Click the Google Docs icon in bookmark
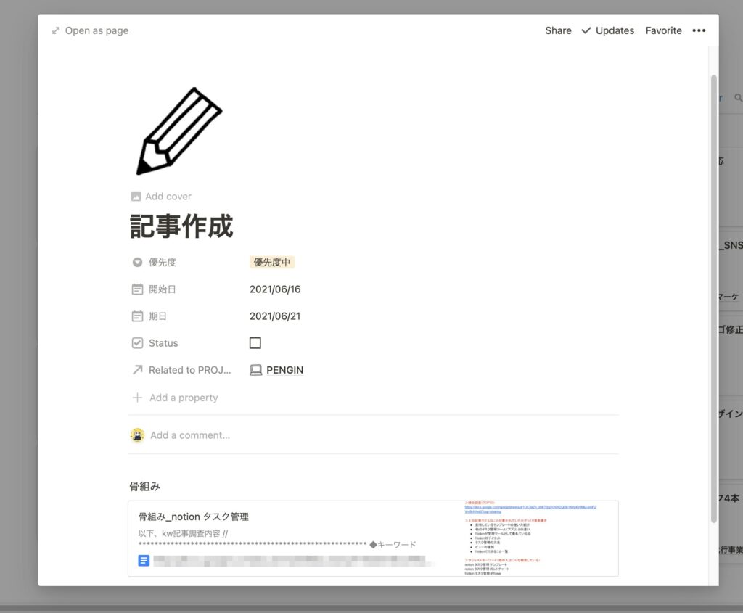Screen dimensions: 743x613 [144, 561]
